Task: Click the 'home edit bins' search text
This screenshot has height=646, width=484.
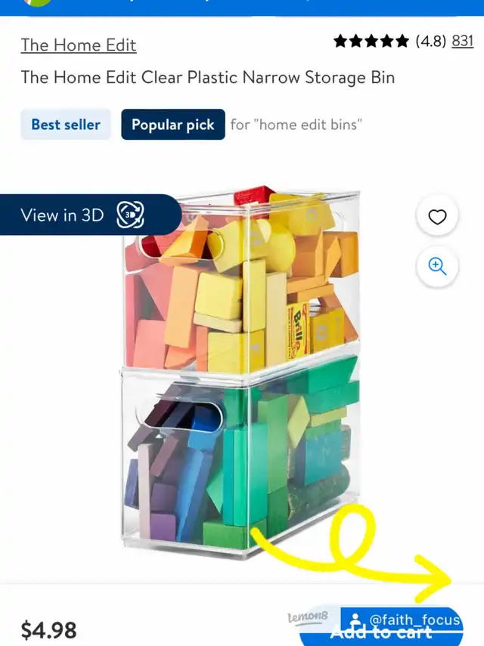Action: [310, 125]
